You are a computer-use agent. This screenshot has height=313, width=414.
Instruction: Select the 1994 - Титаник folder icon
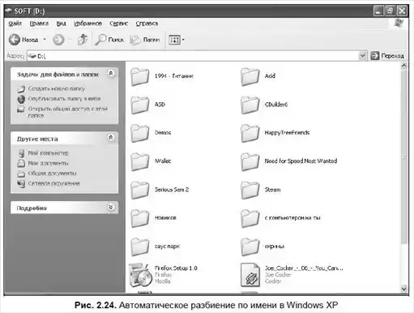pos(140,76)
